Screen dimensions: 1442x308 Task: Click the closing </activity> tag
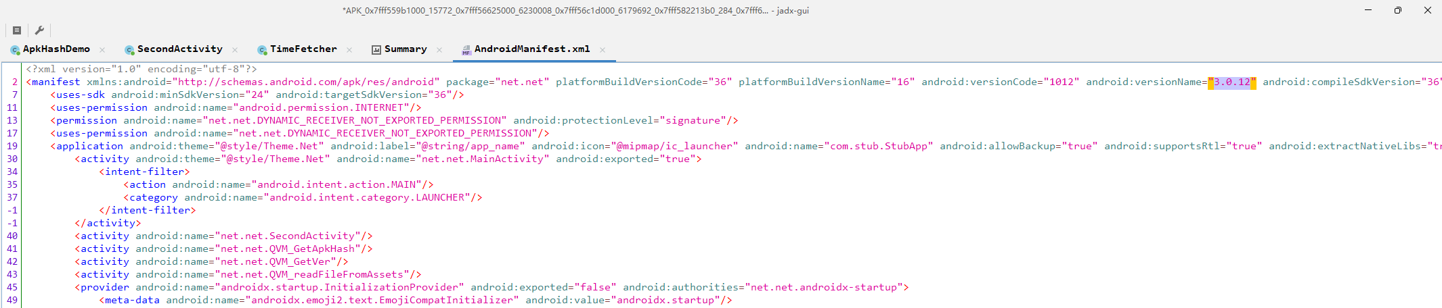pos(108,224)
